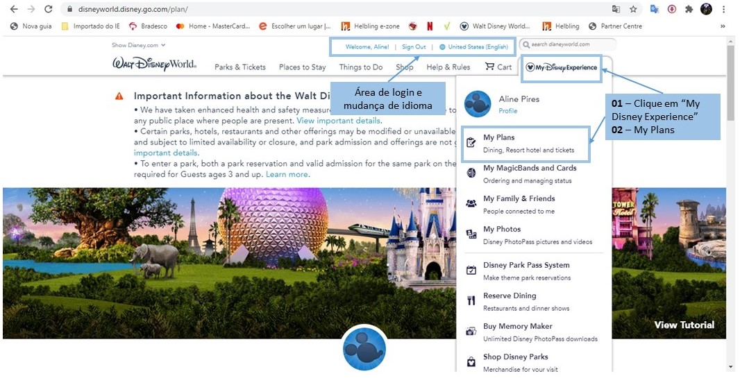This screenshot has height=385, width=740.
Task: Click the Walt Disney World logo
Action: click(x=154, y=64)
